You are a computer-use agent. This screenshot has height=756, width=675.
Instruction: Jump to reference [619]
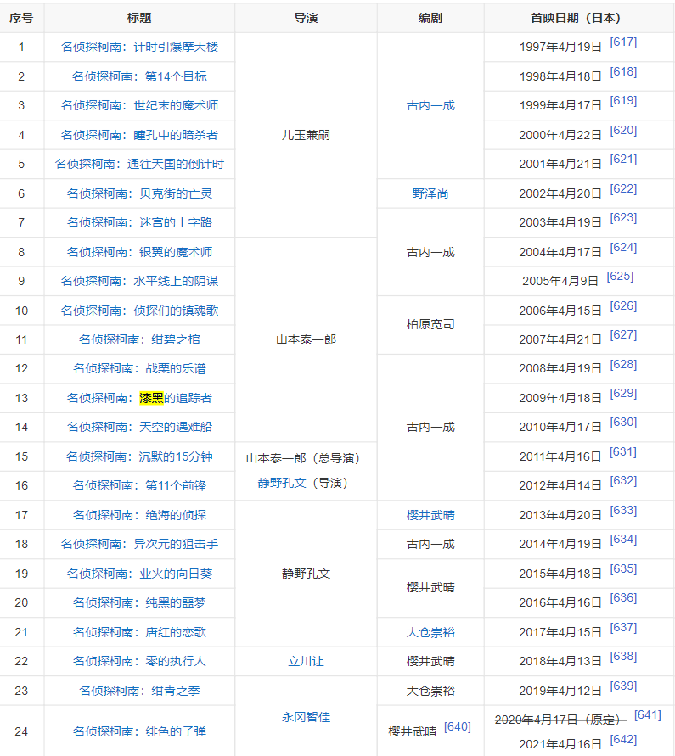[x=623, y=101]
